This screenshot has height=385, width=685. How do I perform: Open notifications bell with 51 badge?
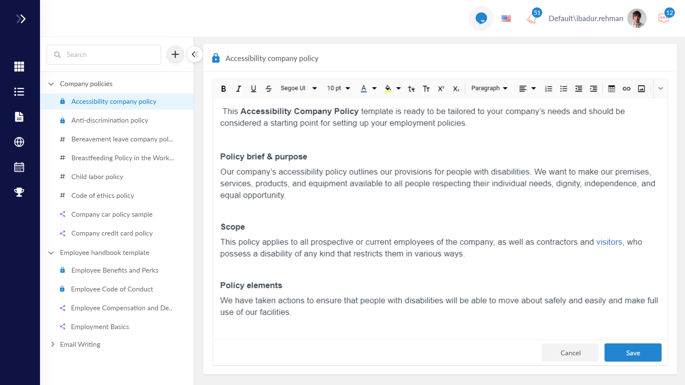tap(533, 18)
